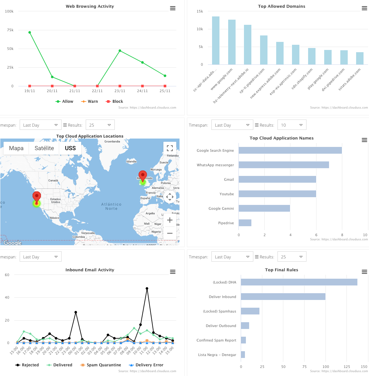Open Results dropdown showing 10
This screenshot has width=369, height=376.
coord(292,125)
